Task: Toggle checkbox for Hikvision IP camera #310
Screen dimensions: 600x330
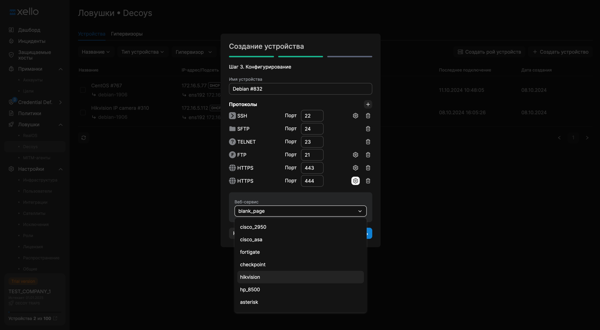Action: pyautogui.click(x=83, y=113)
